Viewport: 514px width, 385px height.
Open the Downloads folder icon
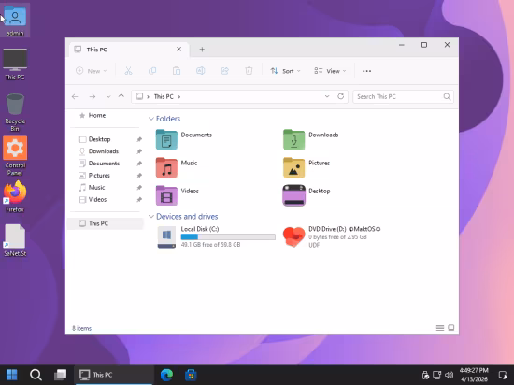click(293, 139)
